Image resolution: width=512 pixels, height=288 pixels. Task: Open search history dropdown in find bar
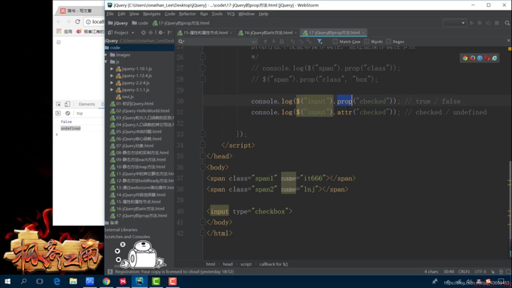181,42
